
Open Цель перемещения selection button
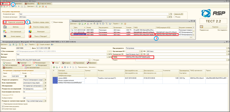44,83
